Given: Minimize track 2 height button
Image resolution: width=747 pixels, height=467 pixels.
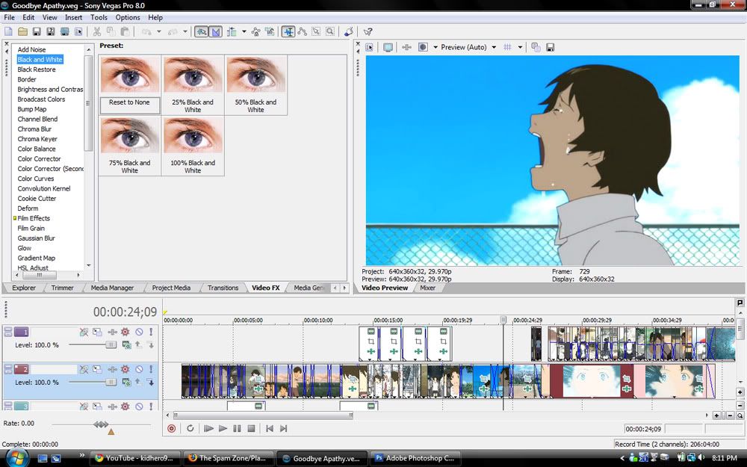Looking at the screenshot, I should [x=8, y=366].
